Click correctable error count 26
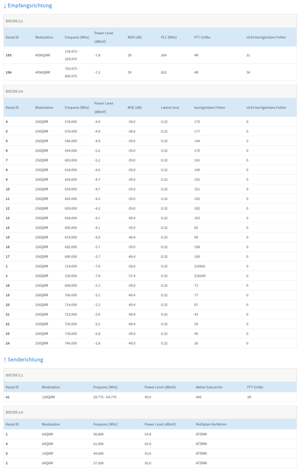The height and width of the screenshot is (469, 300). [x=196, y=343]
